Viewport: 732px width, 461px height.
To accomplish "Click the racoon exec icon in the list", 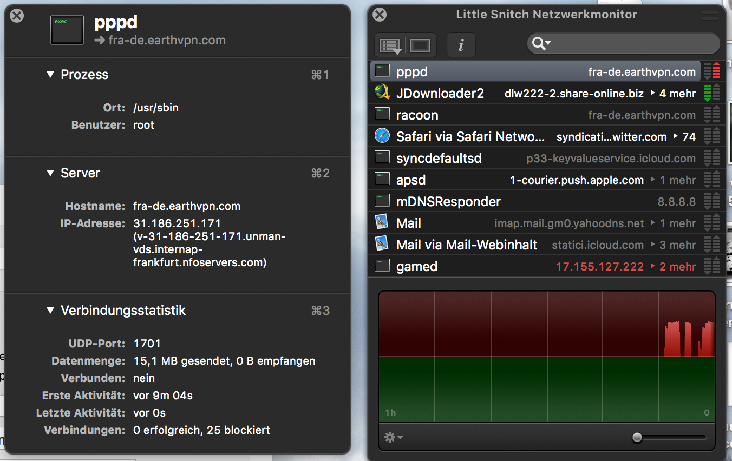I will coord(382,114).
